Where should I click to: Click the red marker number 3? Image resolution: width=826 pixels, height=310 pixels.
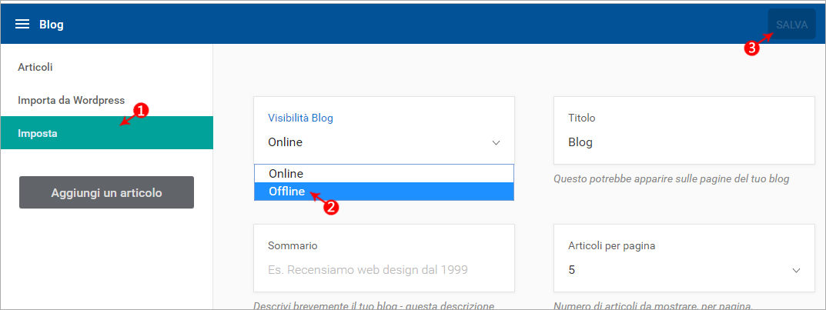click(x=751, y=48)
